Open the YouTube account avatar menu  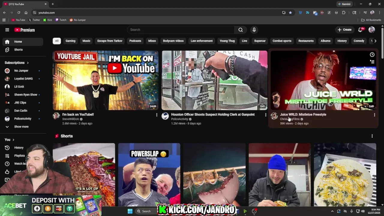(x=372, y=29)
